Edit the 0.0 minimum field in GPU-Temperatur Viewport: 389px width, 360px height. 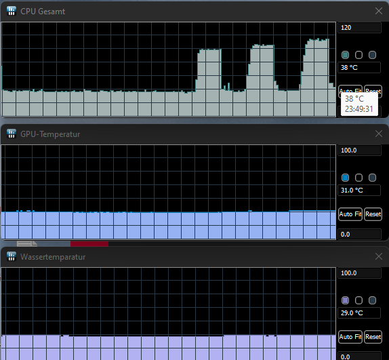click(x=359, y=234)
